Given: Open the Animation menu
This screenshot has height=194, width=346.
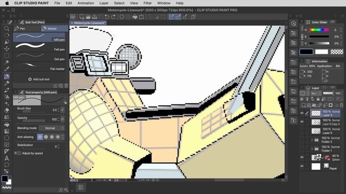Looking at the screenshot, I should [x=85, y=3].
